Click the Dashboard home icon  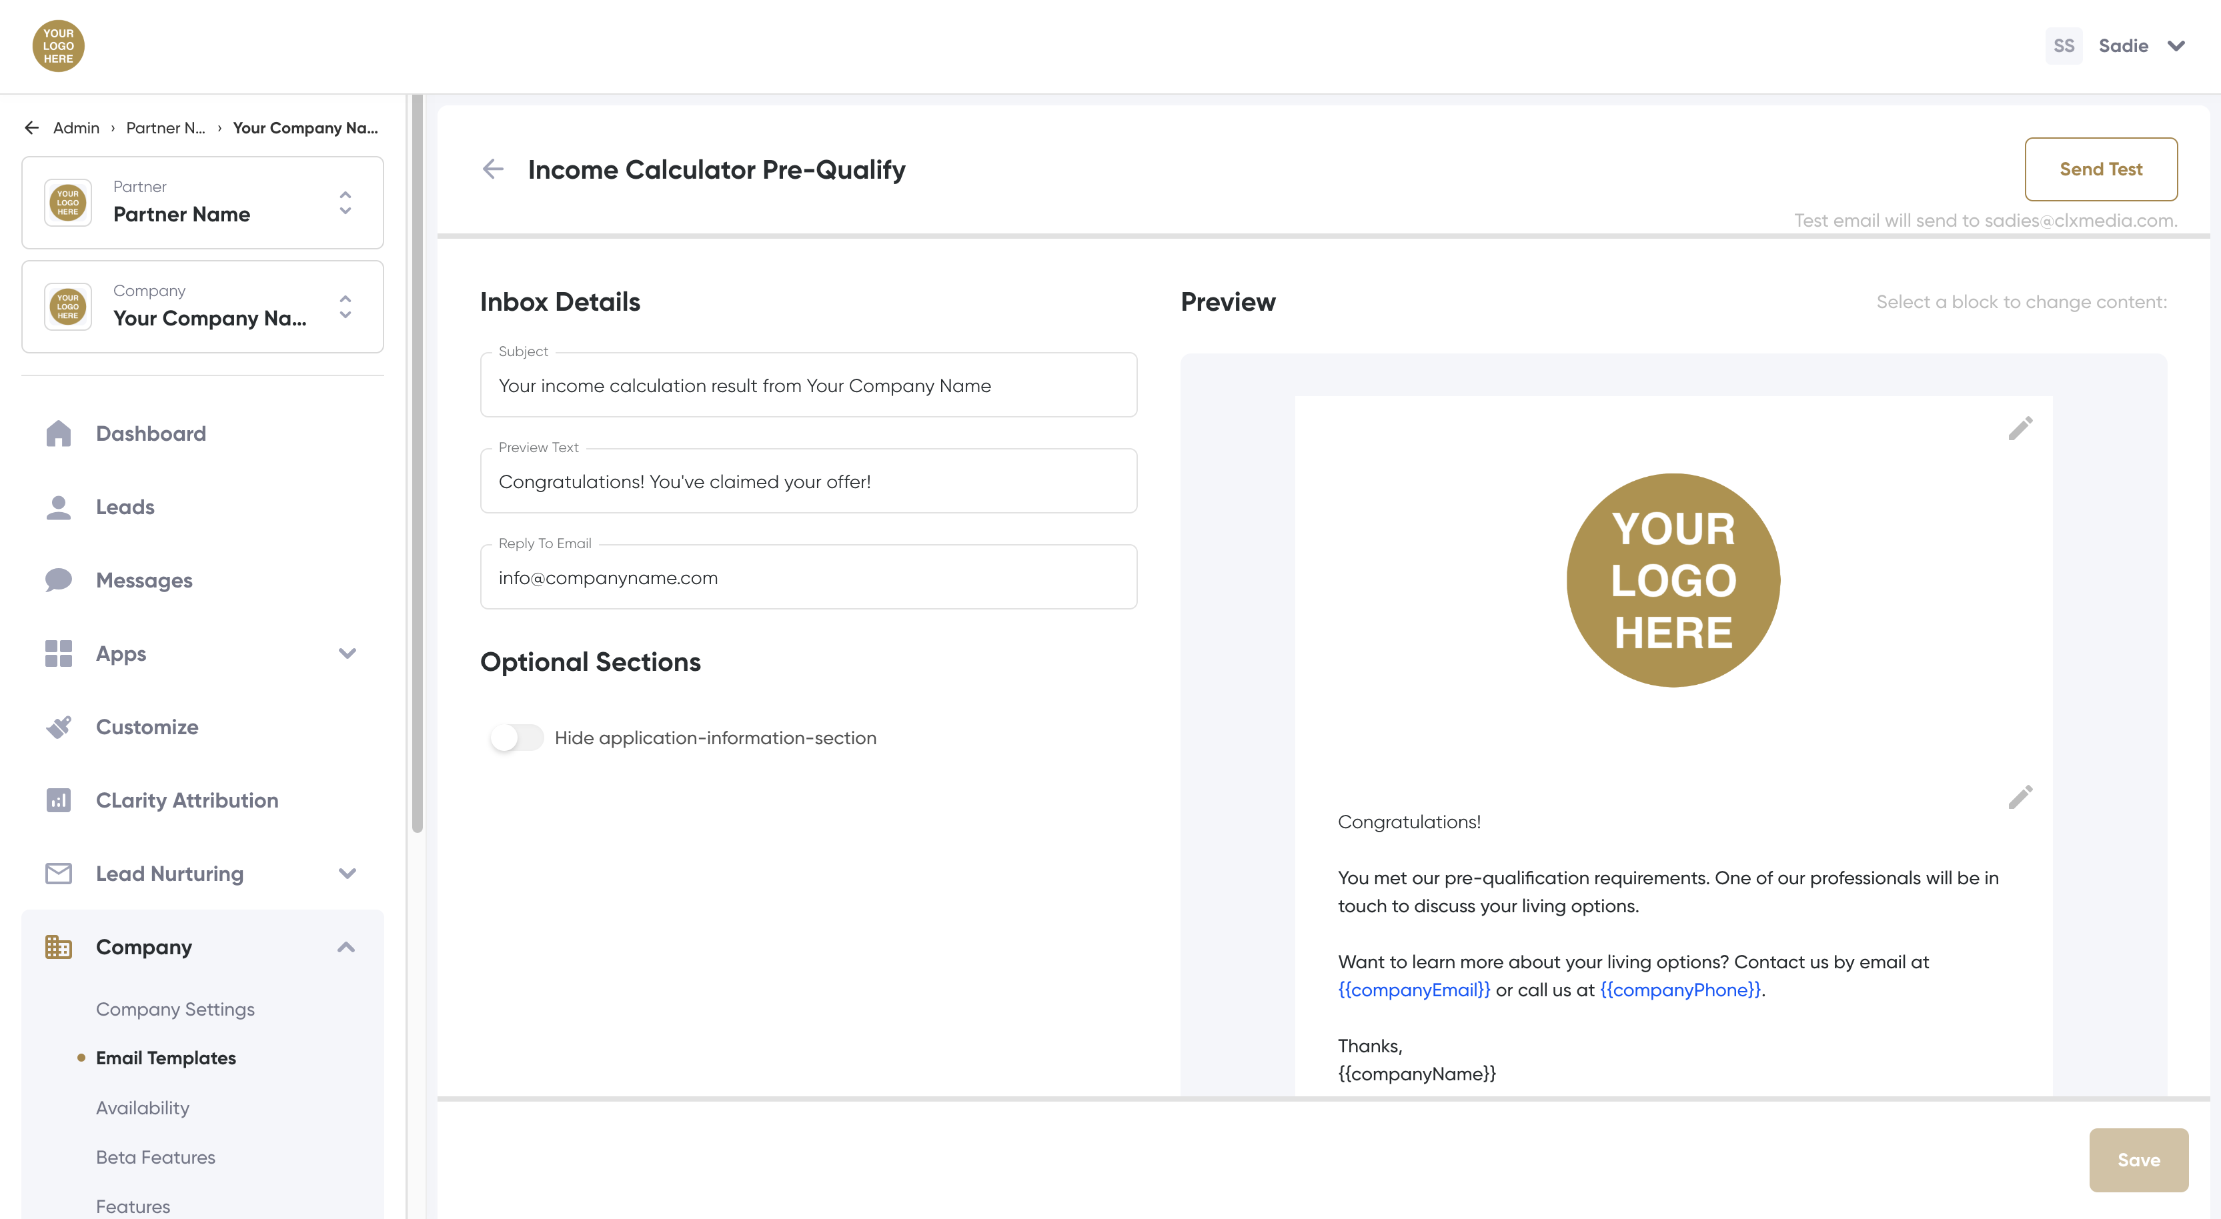(x=58, y=433)
